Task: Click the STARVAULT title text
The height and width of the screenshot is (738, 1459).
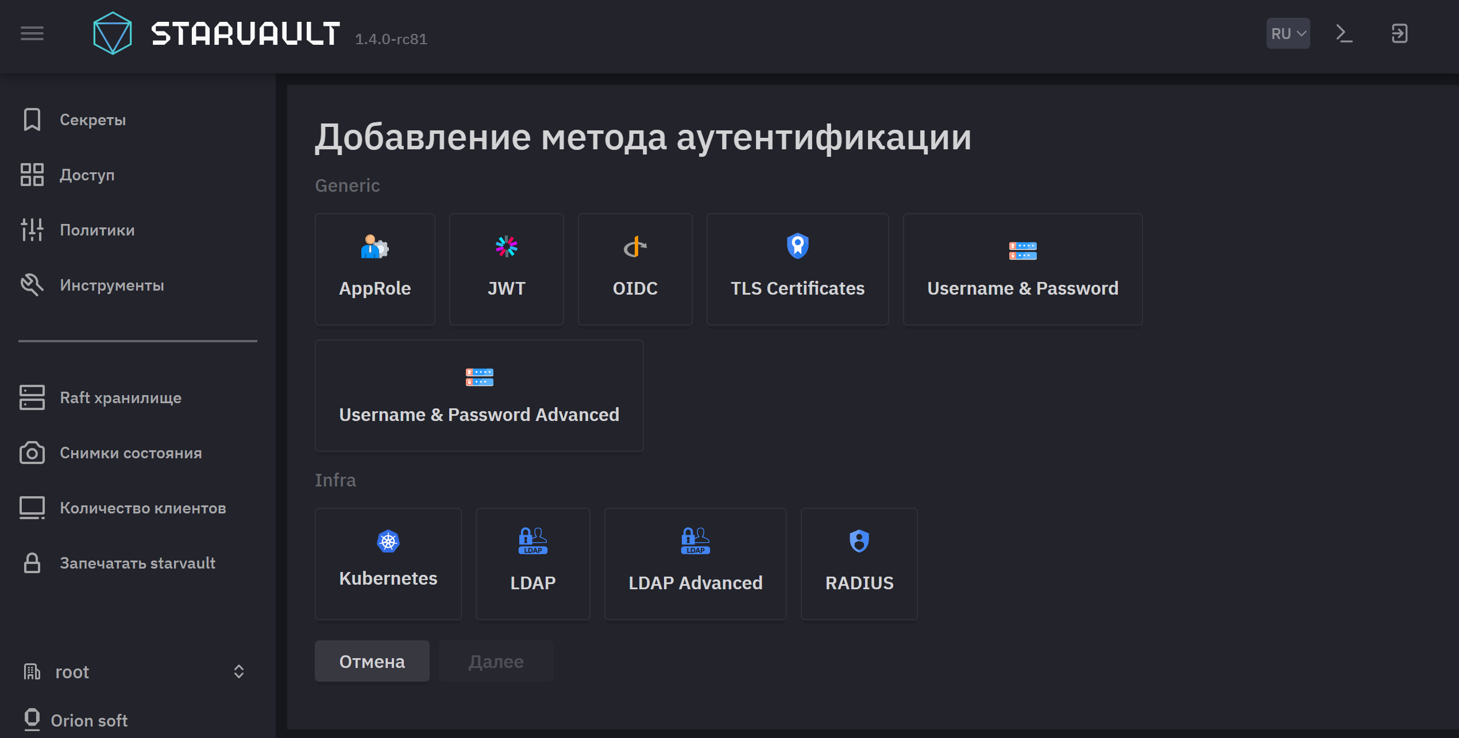Action: click(x=246, y=33)
